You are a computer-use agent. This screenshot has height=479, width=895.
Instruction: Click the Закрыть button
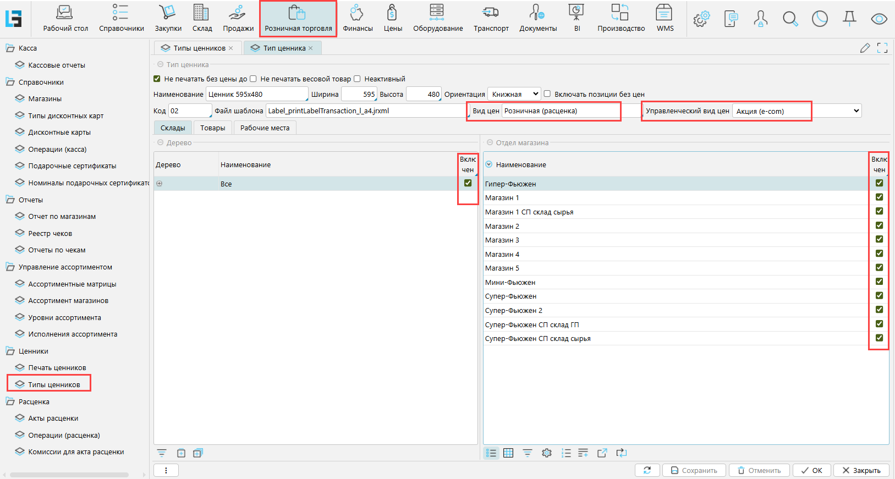tap(861, 470)
